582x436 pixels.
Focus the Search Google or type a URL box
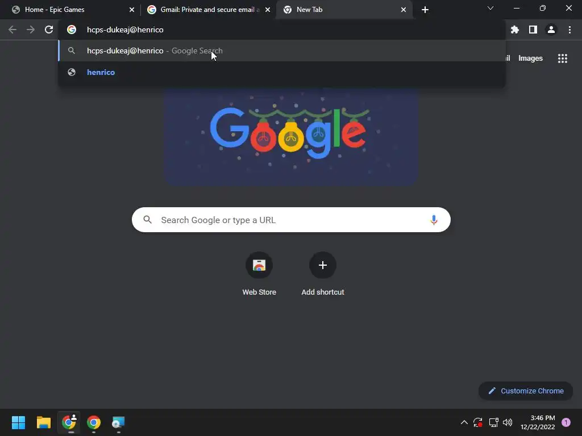tap(291, 220)
